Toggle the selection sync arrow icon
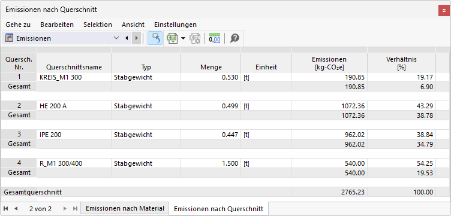Viewport: 451px width, 216px height. [x=155, y=38]
